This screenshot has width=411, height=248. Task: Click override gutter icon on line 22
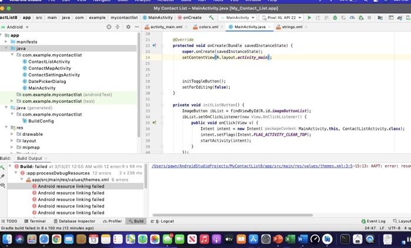(x=154, y=45)
